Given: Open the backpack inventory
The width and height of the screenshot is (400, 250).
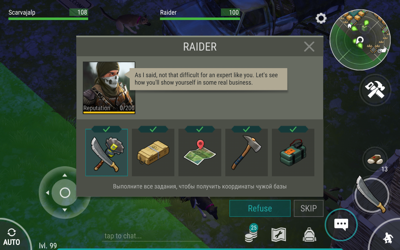Looking at the screenshot, I should pyautogui.click(x=309, y=234).
